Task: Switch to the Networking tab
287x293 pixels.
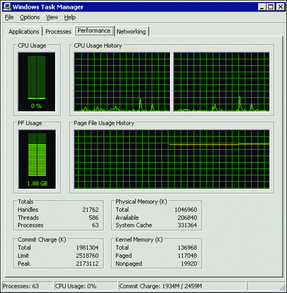Action: coord(131,32)
